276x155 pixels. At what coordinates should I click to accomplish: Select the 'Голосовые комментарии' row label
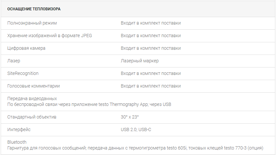pyautogui.click(x=33, y=86)
